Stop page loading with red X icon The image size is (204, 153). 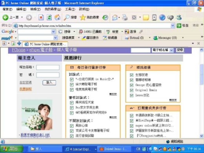41,17
